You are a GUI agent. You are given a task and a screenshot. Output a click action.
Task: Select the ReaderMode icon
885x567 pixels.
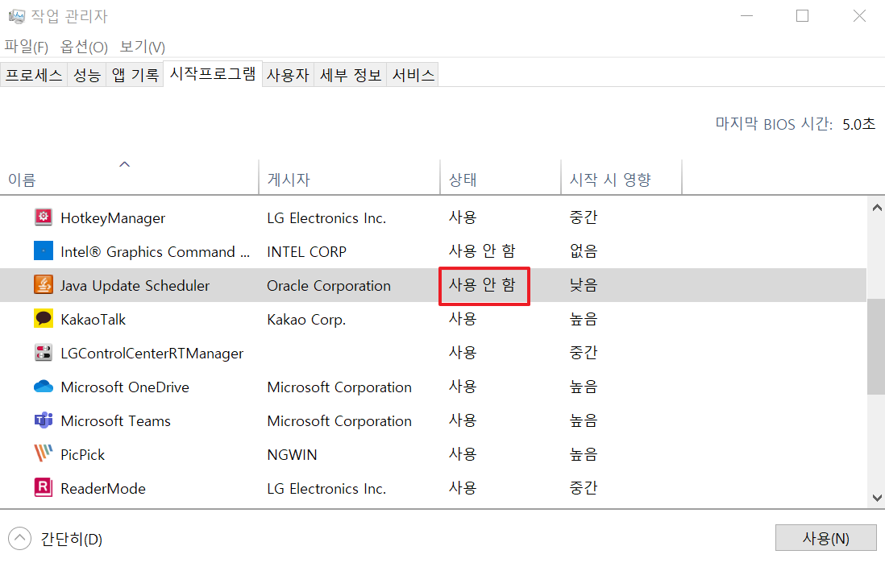click(44, 488)
